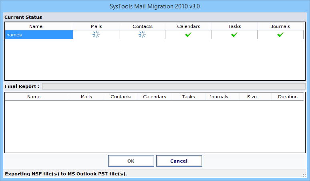The height and width of the screenshot is (181, 310).
Task: Sort Final Report by Size column
Action: point(256,97)
